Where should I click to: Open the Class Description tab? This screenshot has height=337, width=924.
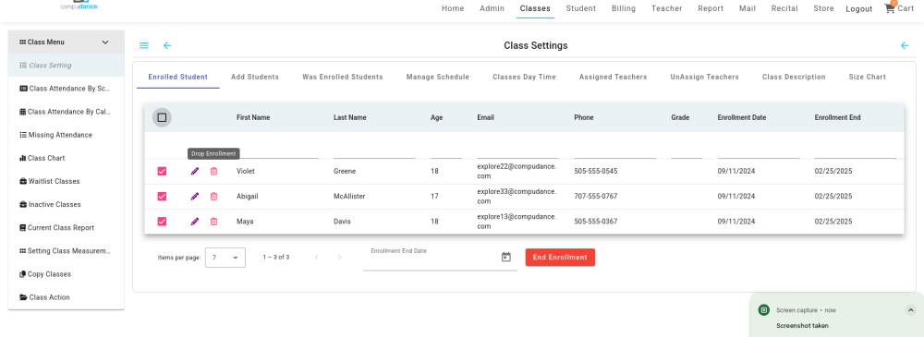click(794, 78)
